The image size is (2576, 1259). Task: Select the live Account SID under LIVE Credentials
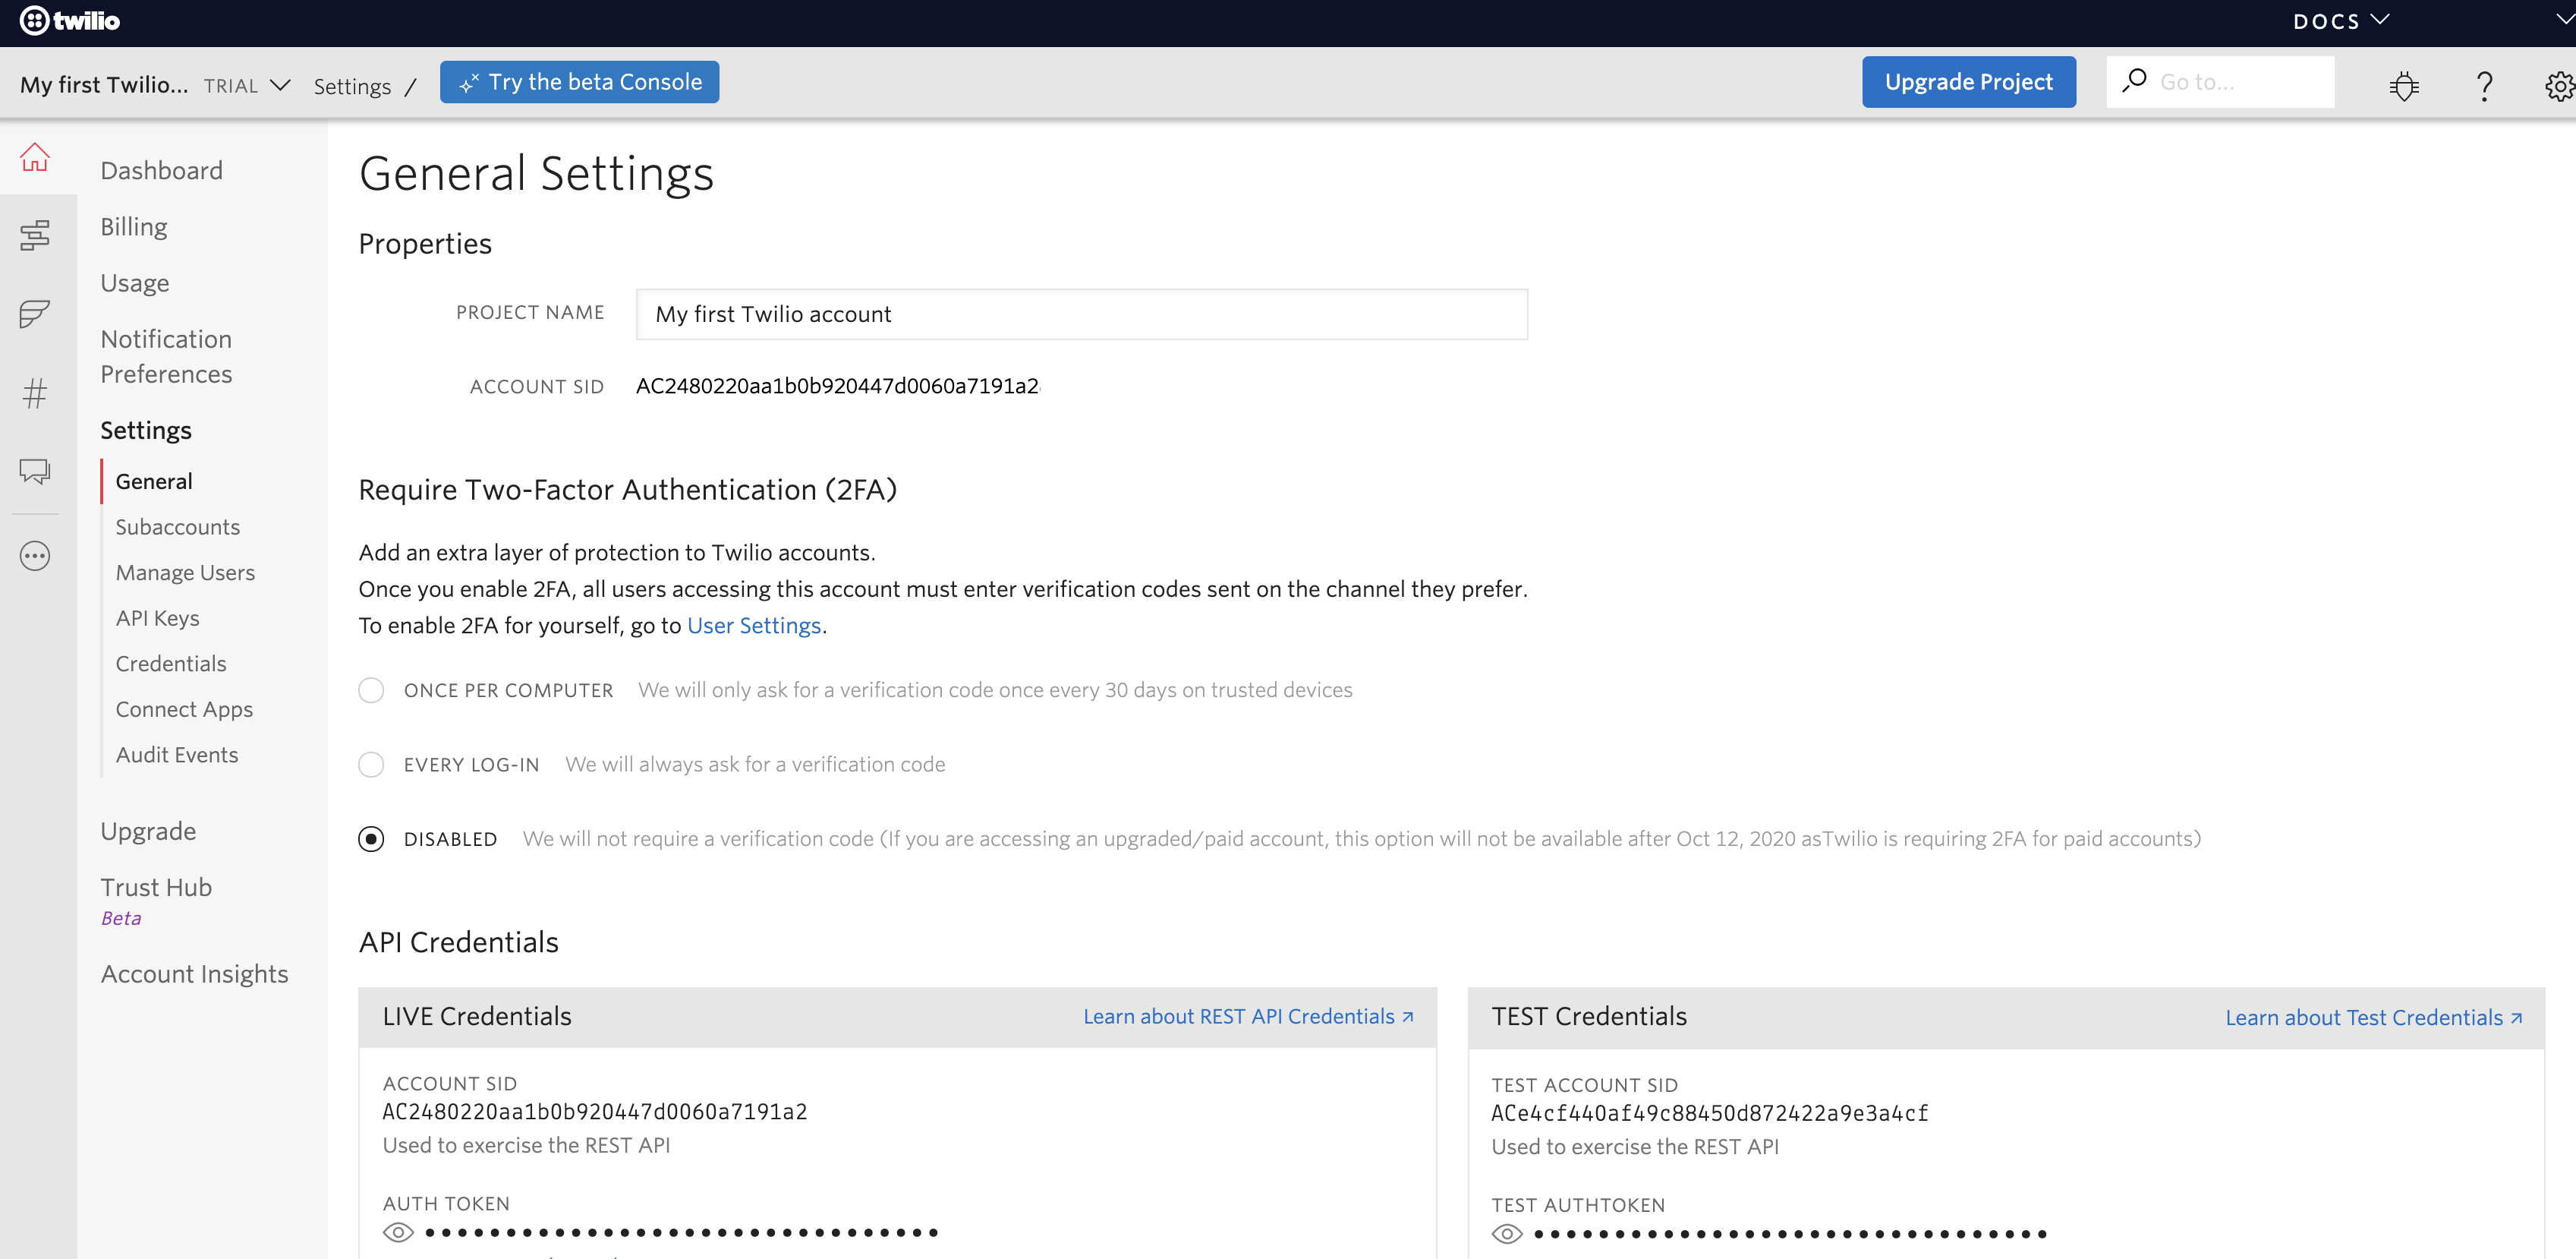pos(595,1112)
